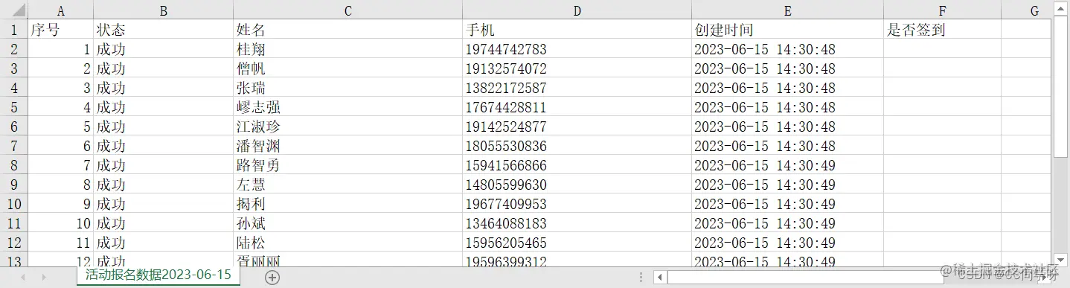1070x288 pixels.
Task: Select phone cell 15956205465
Action: click(x=577, y=243)
